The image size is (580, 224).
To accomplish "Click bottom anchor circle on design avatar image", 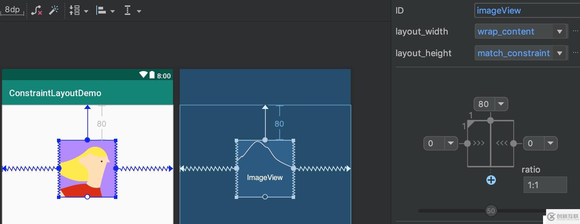I will [87, 197].
